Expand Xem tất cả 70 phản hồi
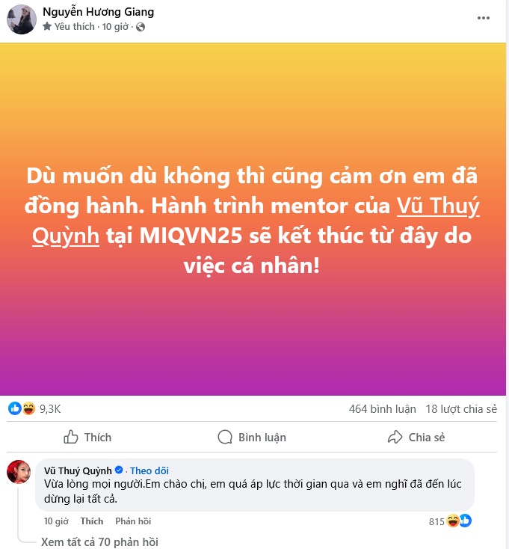Image resolution: width=509 pixels, height=549 pixels. pos(99,542)
